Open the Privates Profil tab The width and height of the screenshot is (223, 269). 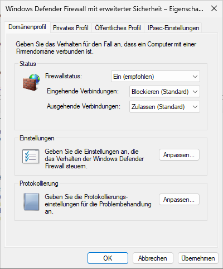tap(71, 28)
